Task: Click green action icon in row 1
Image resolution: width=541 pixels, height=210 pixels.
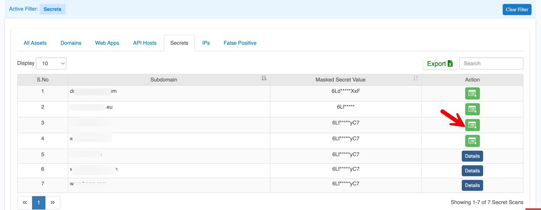Action: [472, 93]
